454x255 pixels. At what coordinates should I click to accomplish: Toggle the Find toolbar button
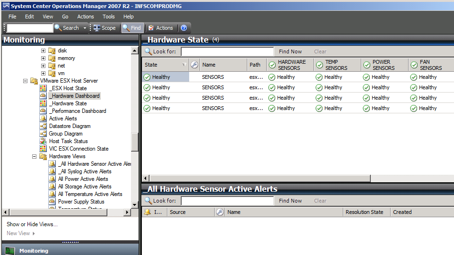coord(132,28)
